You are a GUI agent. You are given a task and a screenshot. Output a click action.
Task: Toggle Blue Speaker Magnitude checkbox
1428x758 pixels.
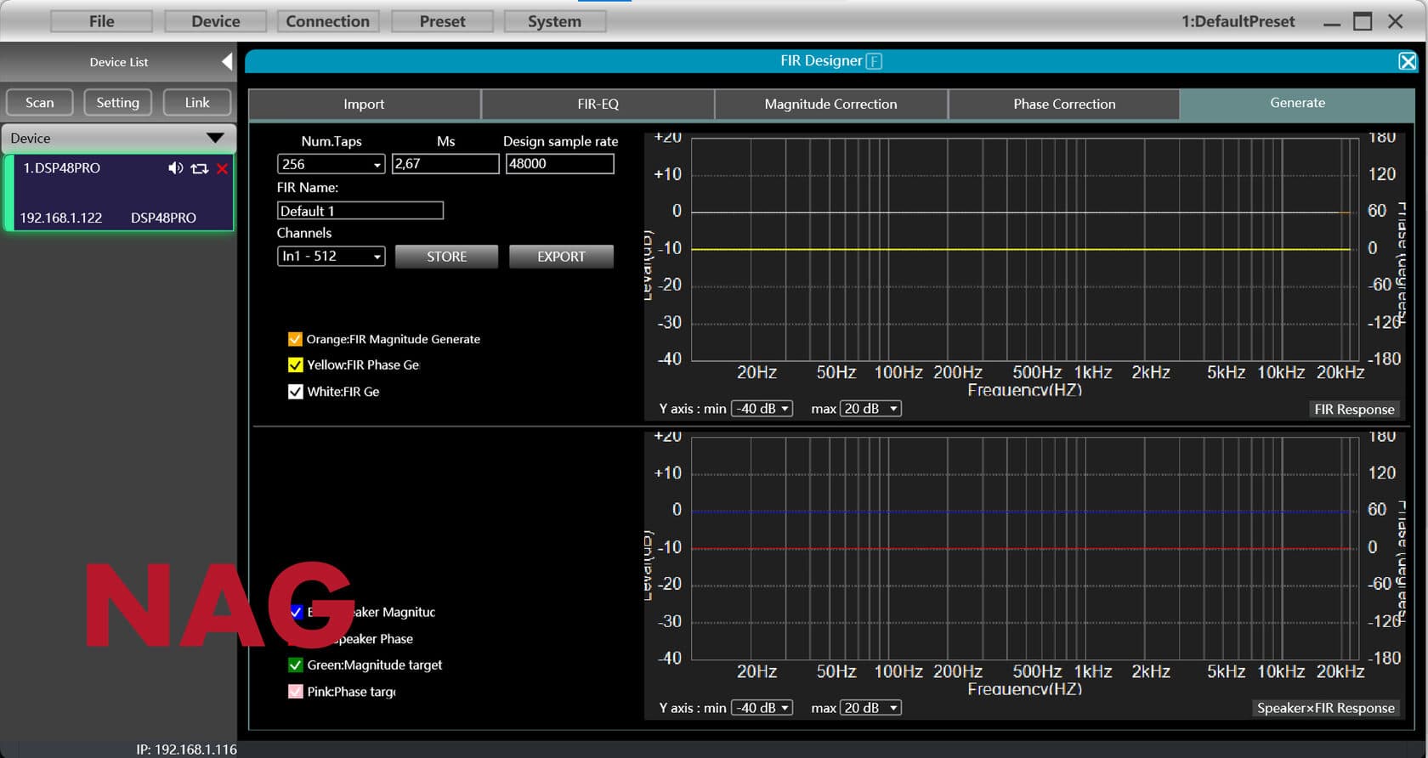click(296, 612)
